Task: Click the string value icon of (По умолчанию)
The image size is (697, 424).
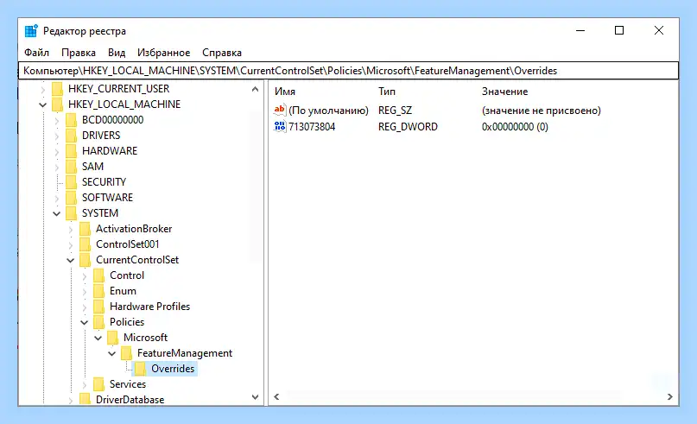Action: point(280,110)
